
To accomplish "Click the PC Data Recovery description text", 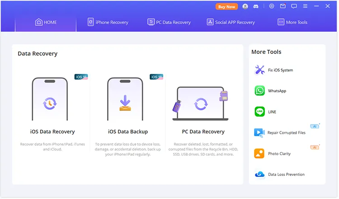I will (203, 149).
